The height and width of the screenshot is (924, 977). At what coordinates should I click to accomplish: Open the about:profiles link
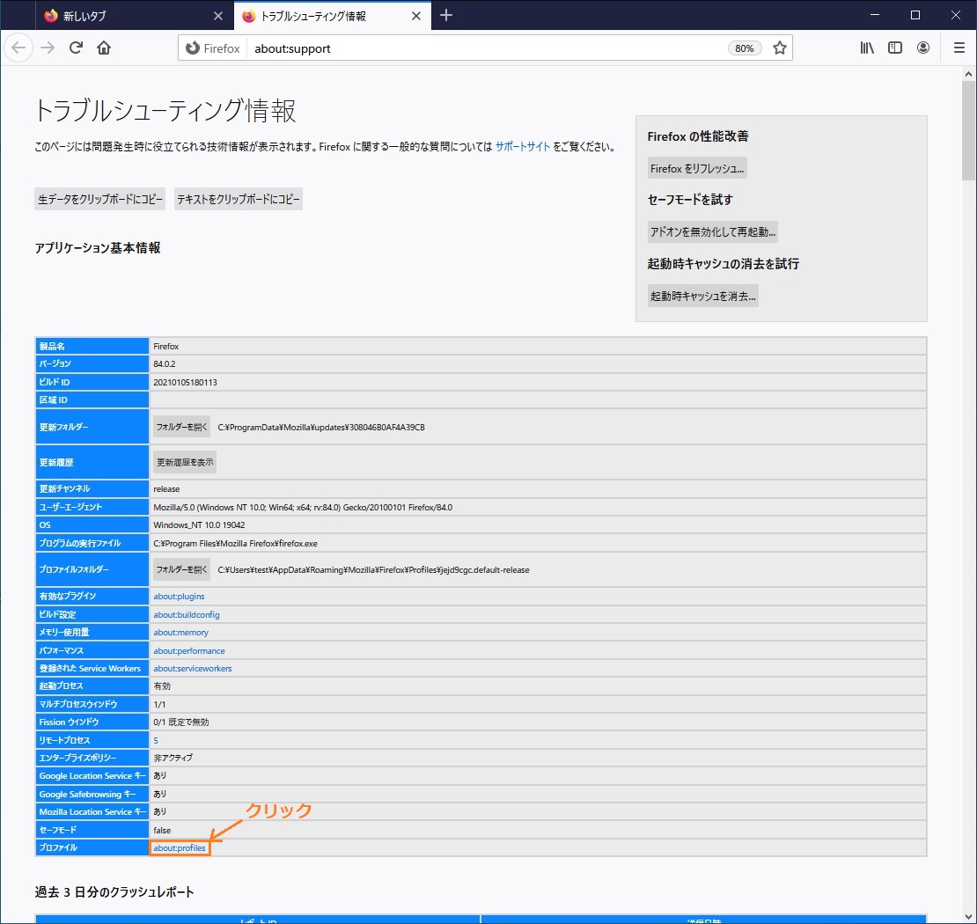click(180, 848)
